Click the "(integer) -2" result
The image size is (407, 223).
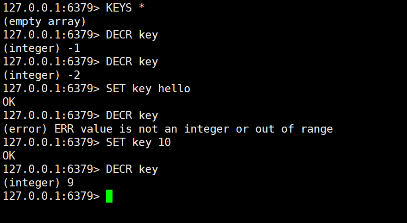pos(41,75)
